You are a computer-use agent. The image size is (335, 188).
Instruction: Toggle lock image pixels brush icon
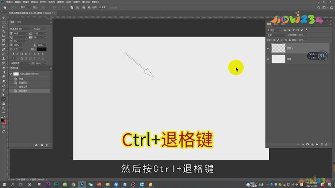coord(278,40)
